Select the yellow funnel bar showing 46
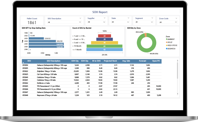198x122 pixels. [104, 43]
